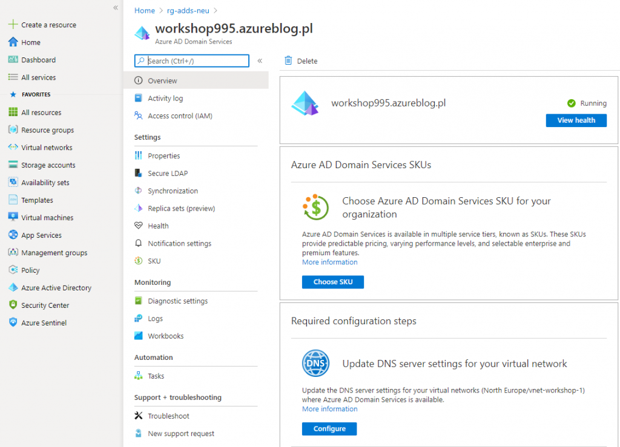Open Diagnostic settings under Monitoring

click(177, 301)
